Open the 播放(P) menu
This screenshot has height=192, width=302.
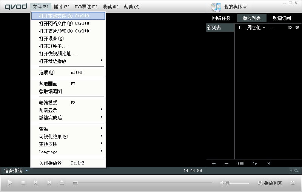[62, 7]
